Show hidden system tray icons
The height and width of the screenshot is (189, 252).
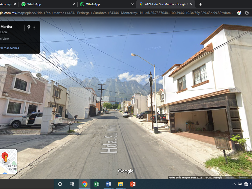click(x=234, y=184)
